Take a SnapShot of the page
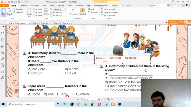The image size is (191, 107). tap(18, 9)
